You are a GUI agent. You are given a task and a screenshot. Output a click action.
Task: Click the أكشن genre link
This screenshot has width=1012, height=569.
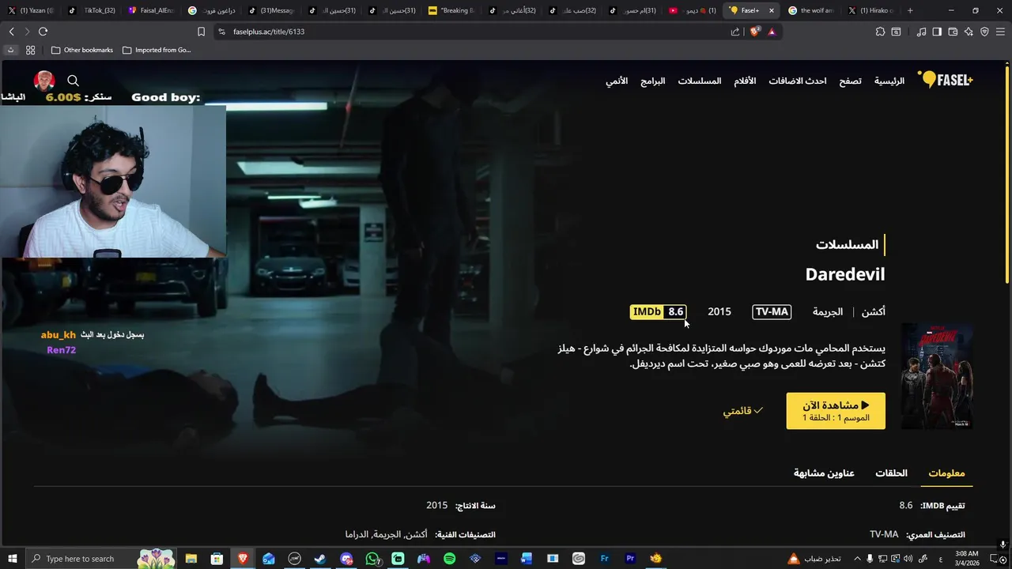pyautogui.click(x=874, y=311)
